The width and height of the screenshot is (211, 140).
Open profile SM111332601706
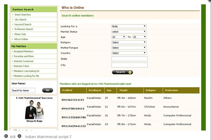click(x=73, y=117)
